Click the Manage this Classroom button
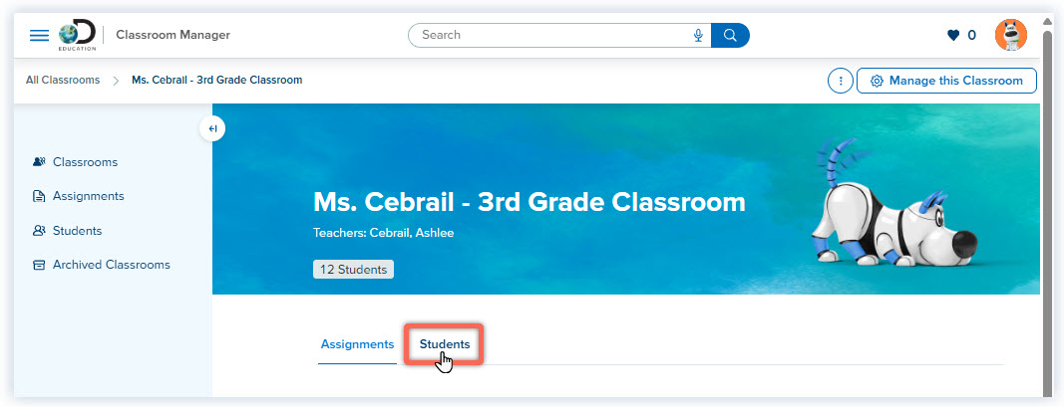Viewport: 1064px width, 407px height. point(946,81)
